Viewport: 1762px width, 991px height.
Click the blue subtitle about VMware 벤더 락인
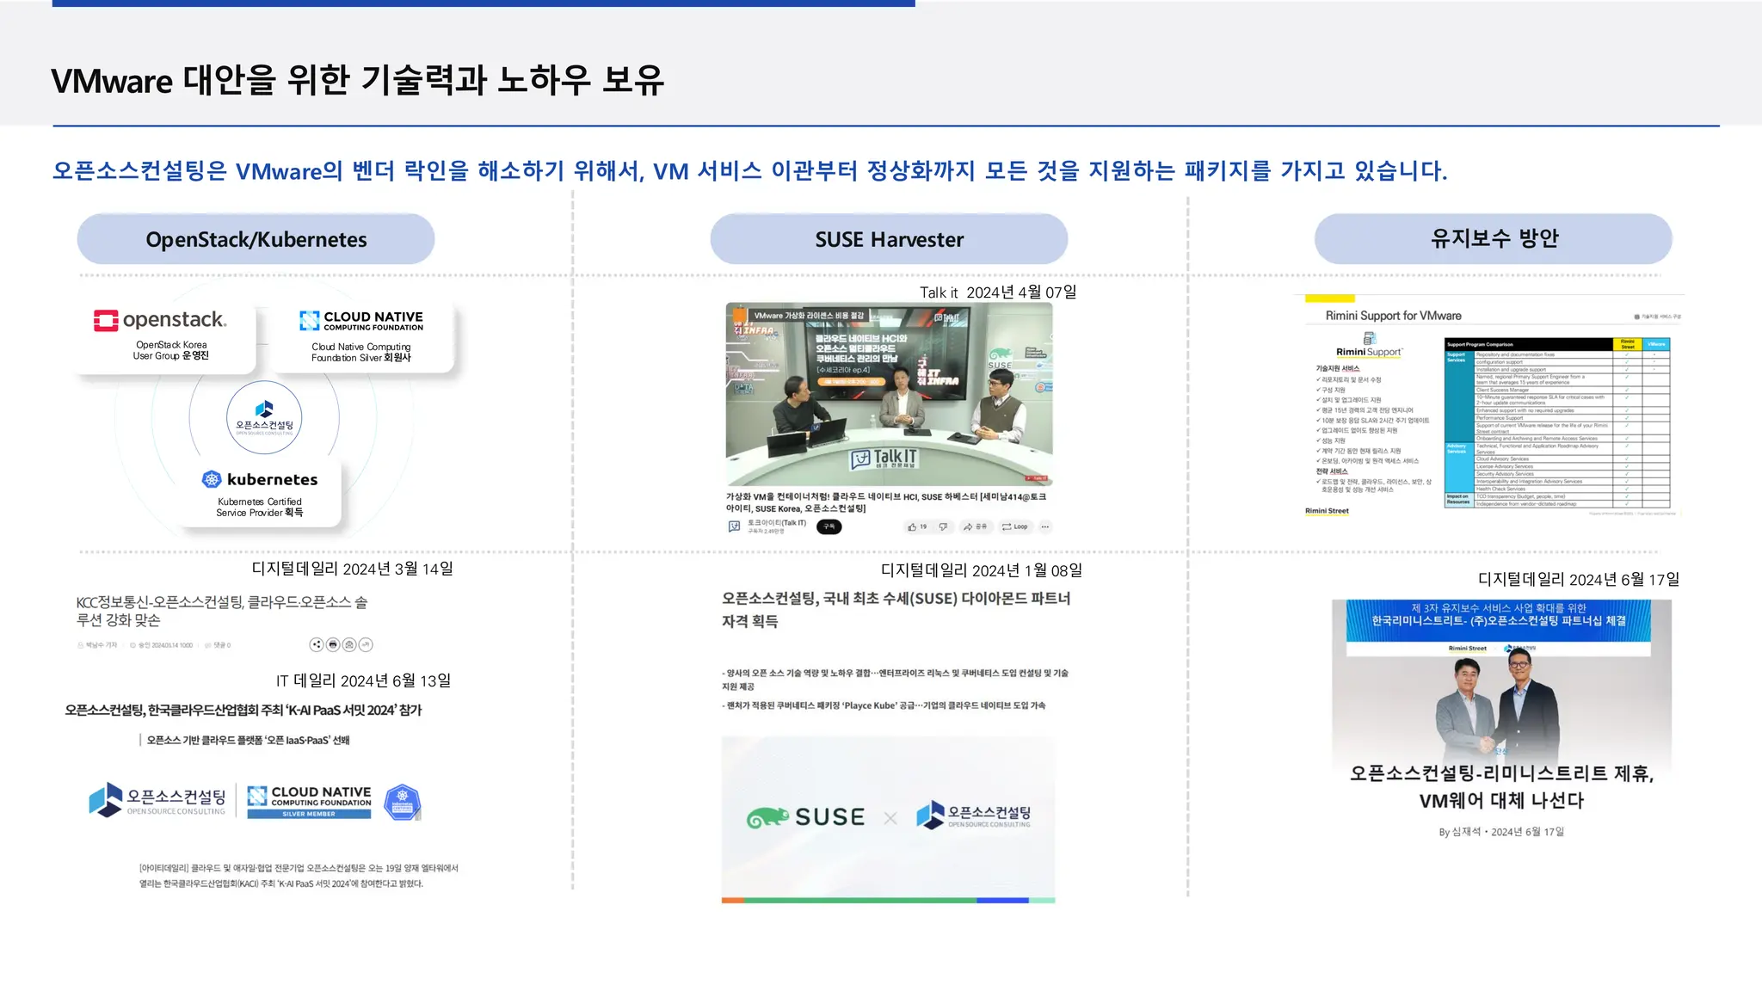click(x=750, y=170)
